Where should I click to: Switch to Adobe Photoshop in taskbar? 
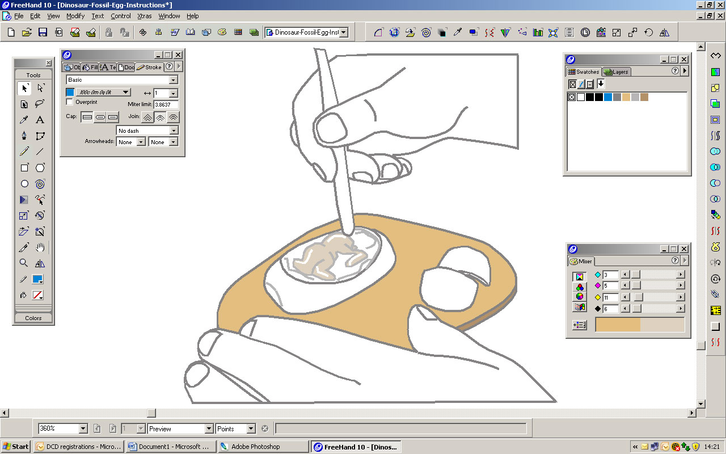[264, 447]
